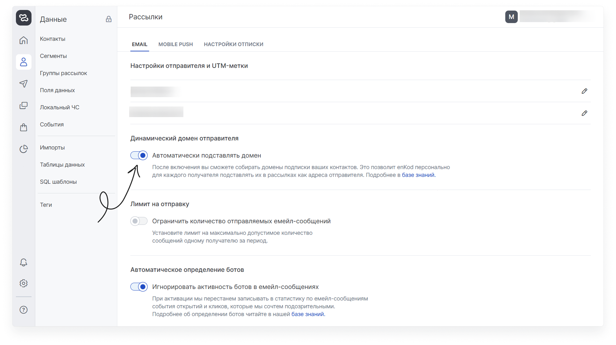This screenshot has width=616, height=345.
Task: Go to SQL шаблоны section
Action: point(58,182)
